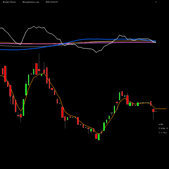Click the 'BSE 531219' symbol text
The width and height of the screenshot is (169, 169).
[52, 2]
